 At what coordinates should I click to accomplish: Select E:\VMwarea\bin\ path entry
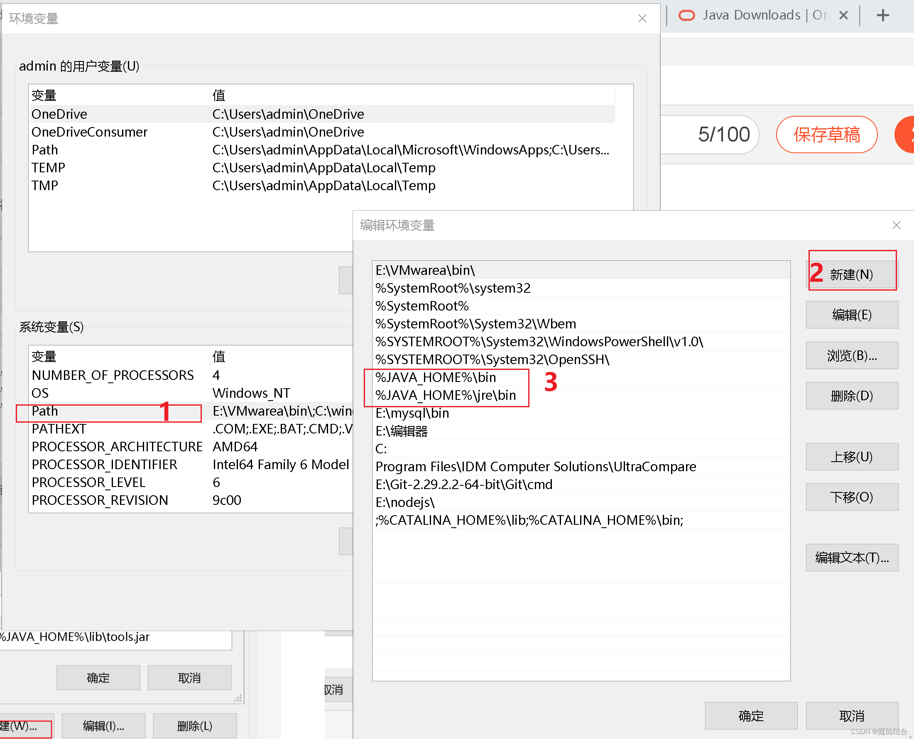point(581,270)
